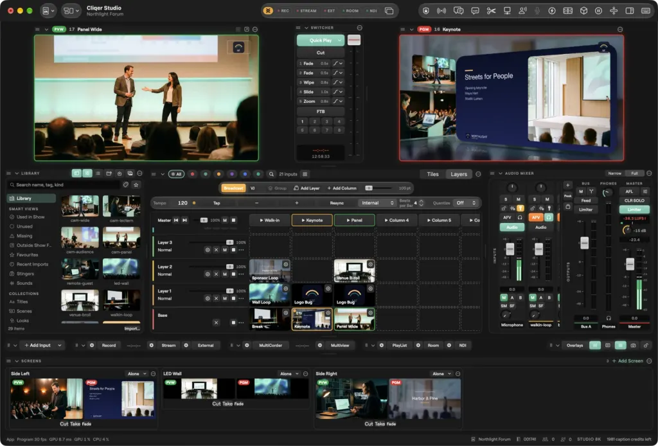Click the headphones icon on the Microphone channel
The height and width of the screenshot is (446, 658).
click(x=520, y=217)
